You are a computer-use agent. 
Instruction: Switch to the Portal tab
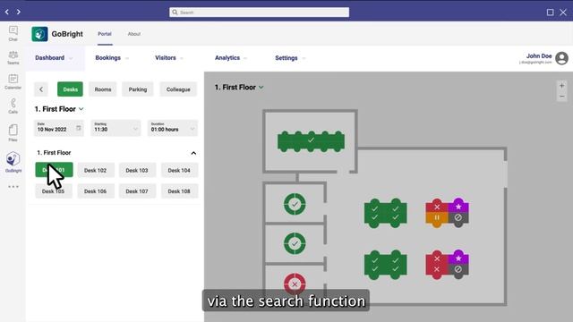[x=105, y=34]
